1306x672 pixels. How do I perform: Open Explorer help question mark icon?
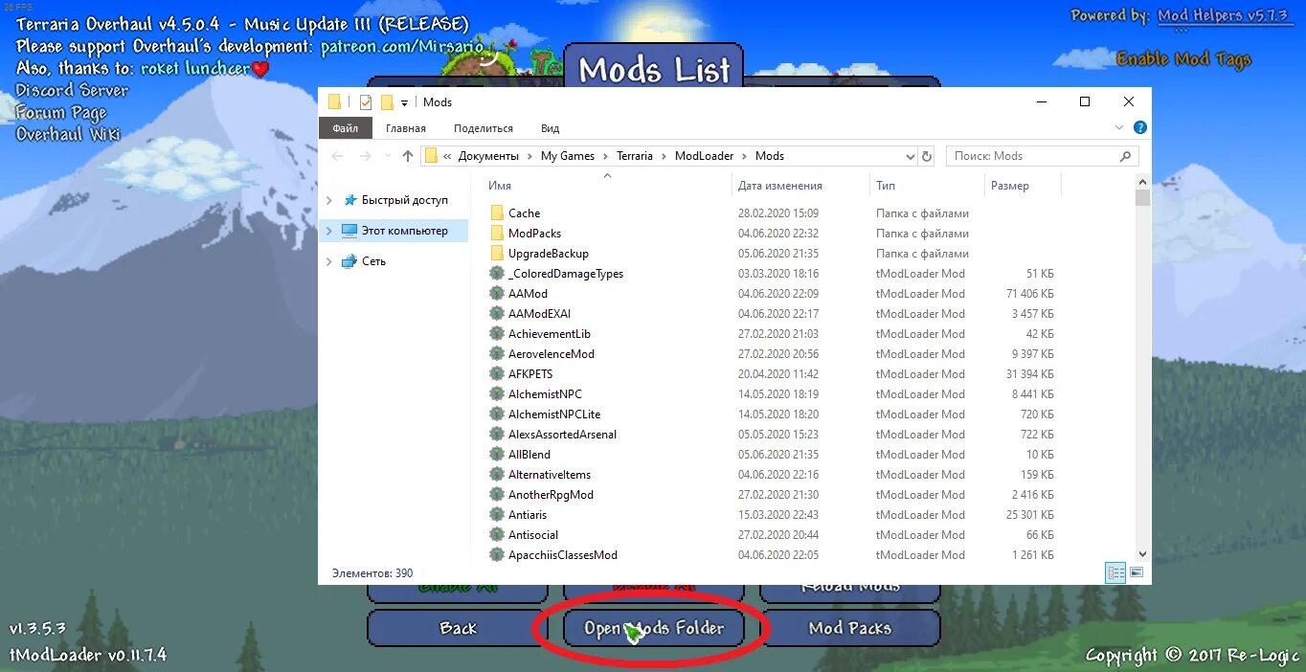(x=1139, y=127)
